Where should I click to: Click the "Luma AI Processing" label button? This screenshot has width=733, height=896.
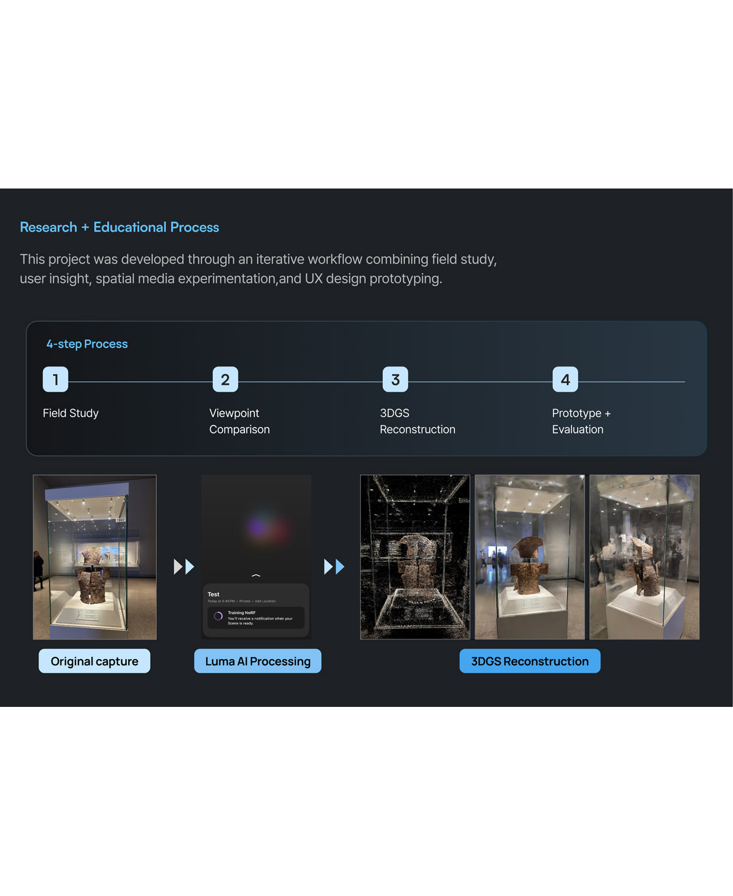tap(258, 661)
